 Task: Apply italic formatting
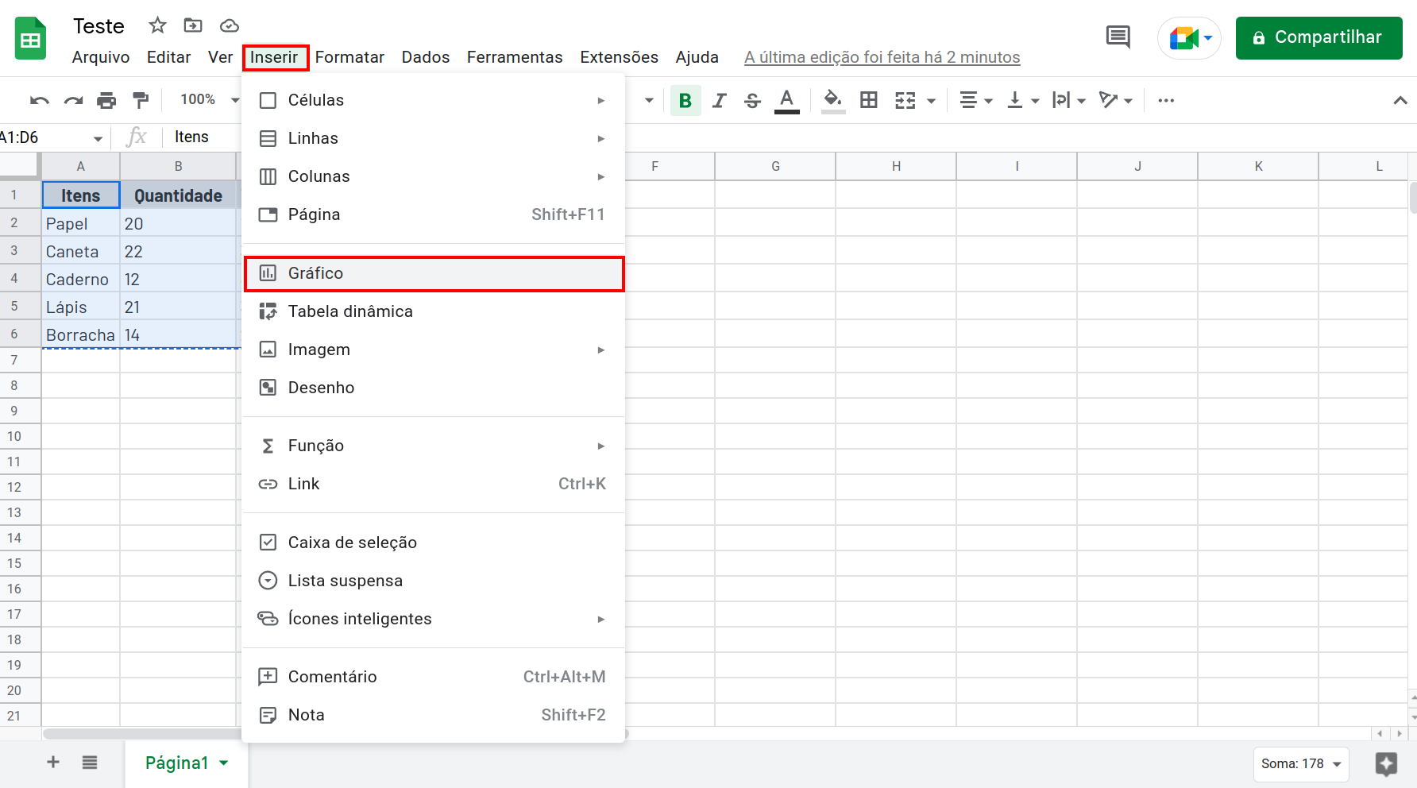point(719,100)
